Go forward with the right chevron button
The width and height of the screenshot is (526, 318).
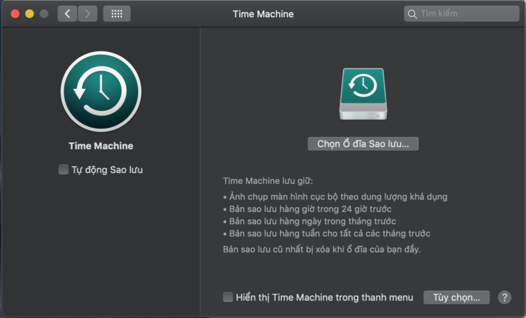coord(88,14)
